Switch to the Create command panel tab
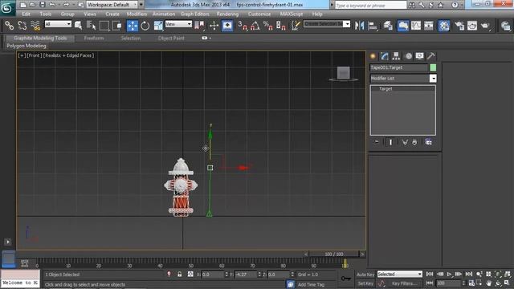 pyautogui.click(x=373, y=56)
